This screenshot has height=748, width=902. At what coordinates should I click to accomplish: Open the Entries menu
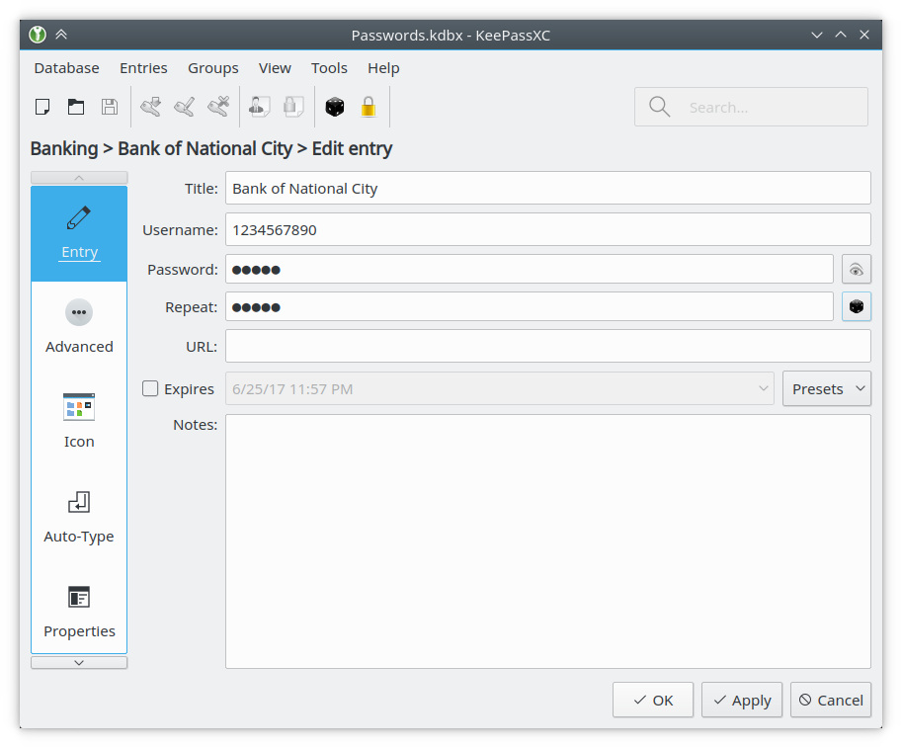[143, 68]
